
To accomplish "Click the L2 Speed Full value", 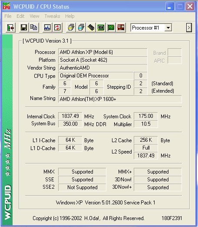I will point(146,148).
